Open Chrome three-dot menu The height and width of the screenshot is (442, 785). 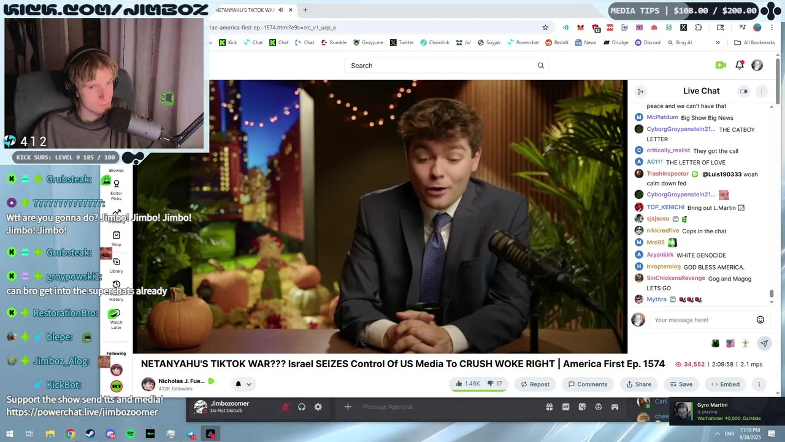click(772, 28)
